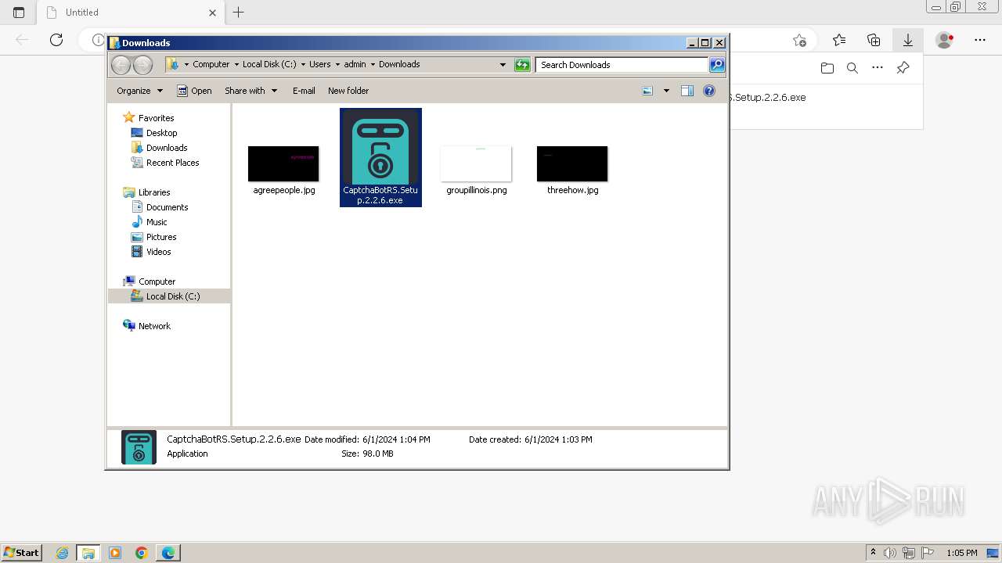Search downloads in Edge downloads panel
The width and height of the screenshot is (1002, 563).
pyautogui.click(x=852, y=68)
